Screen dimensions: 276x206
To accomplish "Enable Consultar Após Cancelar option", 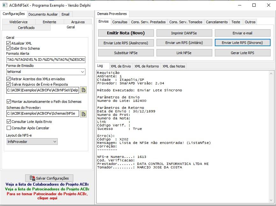I will click(9, 128).
